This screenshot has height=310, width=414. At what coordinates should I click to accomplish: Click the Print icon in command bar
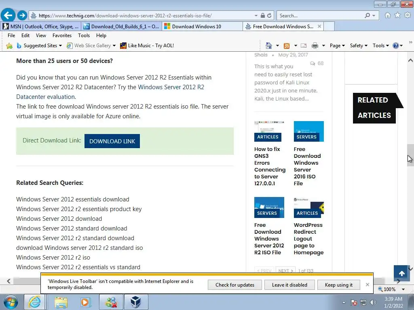[x=315, y=46]
